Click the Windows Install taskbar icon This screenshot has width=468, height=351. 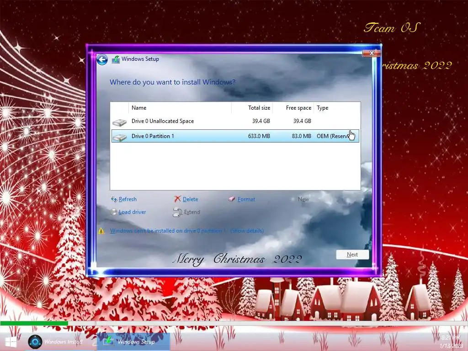click(x=35, y=341)
